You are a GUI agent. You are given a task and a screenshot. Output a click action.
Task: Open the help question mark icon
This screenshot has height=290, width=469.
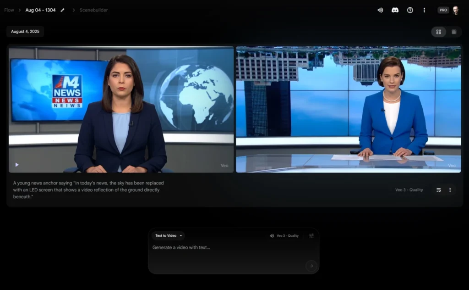pyautogui.click(x=410, y=10)
